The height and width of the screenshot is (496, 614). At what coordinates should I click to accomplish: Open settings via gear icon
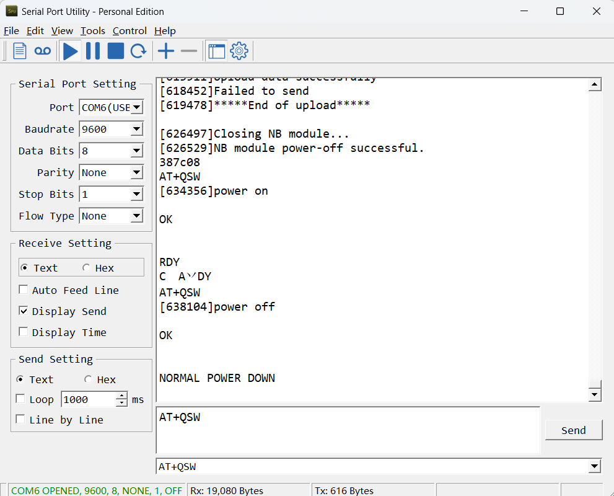tap(239, 51)
